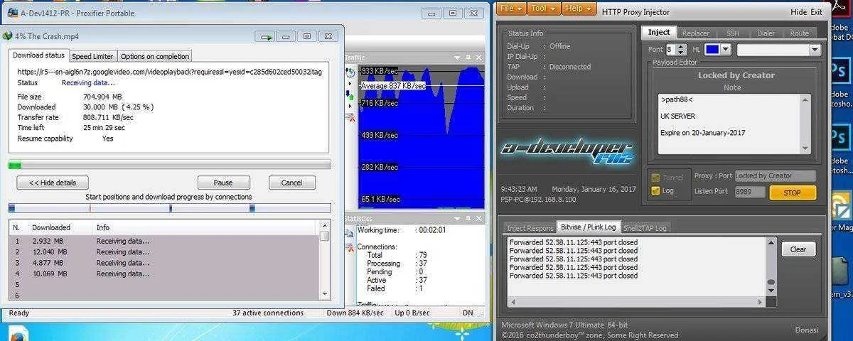
Task: Click the Info column header
Action: coord(103,227)
